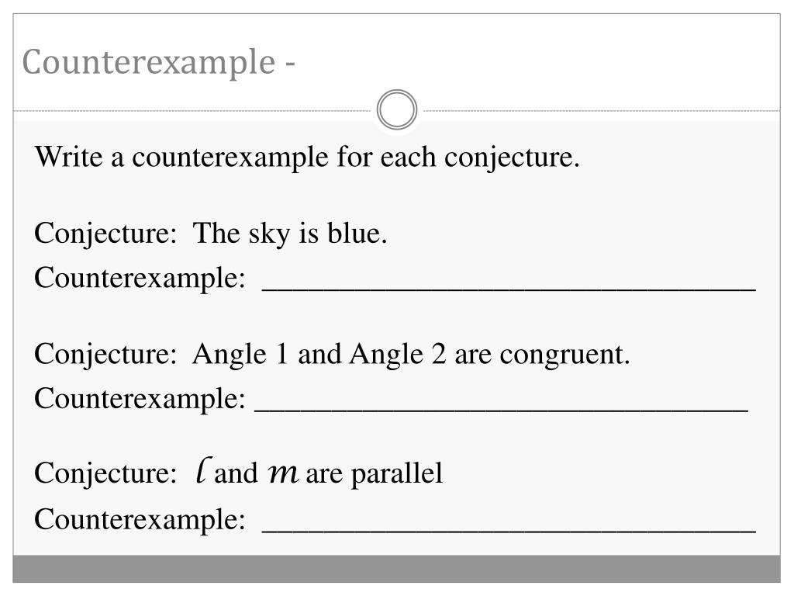Screen dimensions: 794x596
Task: Click the third "Counterexample:" label
Action: (140, 519)
